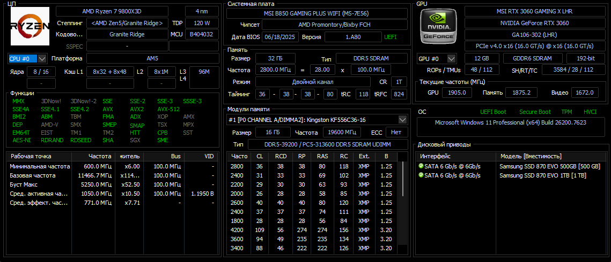611x262 pixels.
Task: Select the 'Сред. эффект. час...' row
Action: tap(112, 202)
